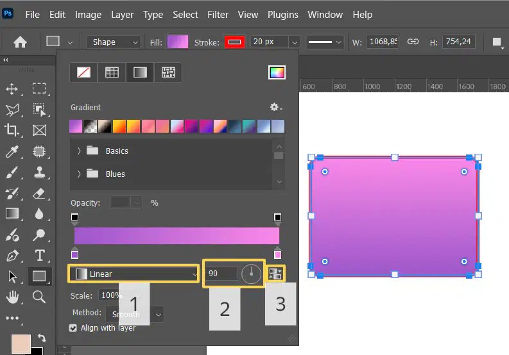Select the Zoom tool
Image resolution: width=509 pixels, height=355 pixels.
[x=39, y=297]
